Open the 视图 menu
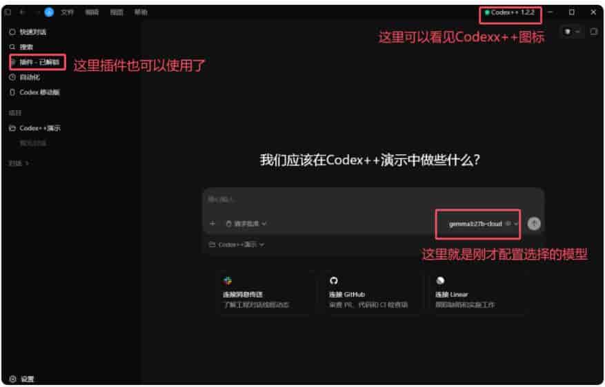 117,12
